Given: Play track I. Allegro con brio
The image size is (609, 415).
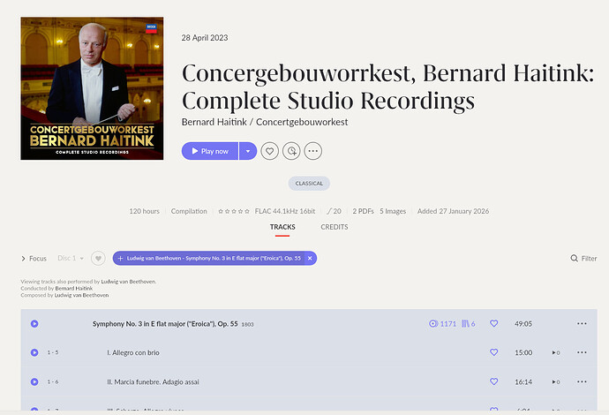Looking at the screenshot, I should coord(34,352).
